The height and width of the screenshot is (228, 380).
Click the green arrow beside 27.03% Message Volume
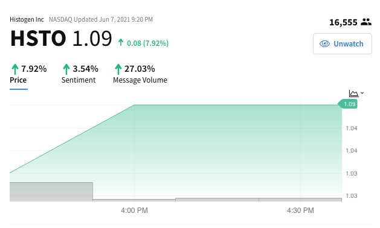(x=118, y=69)
